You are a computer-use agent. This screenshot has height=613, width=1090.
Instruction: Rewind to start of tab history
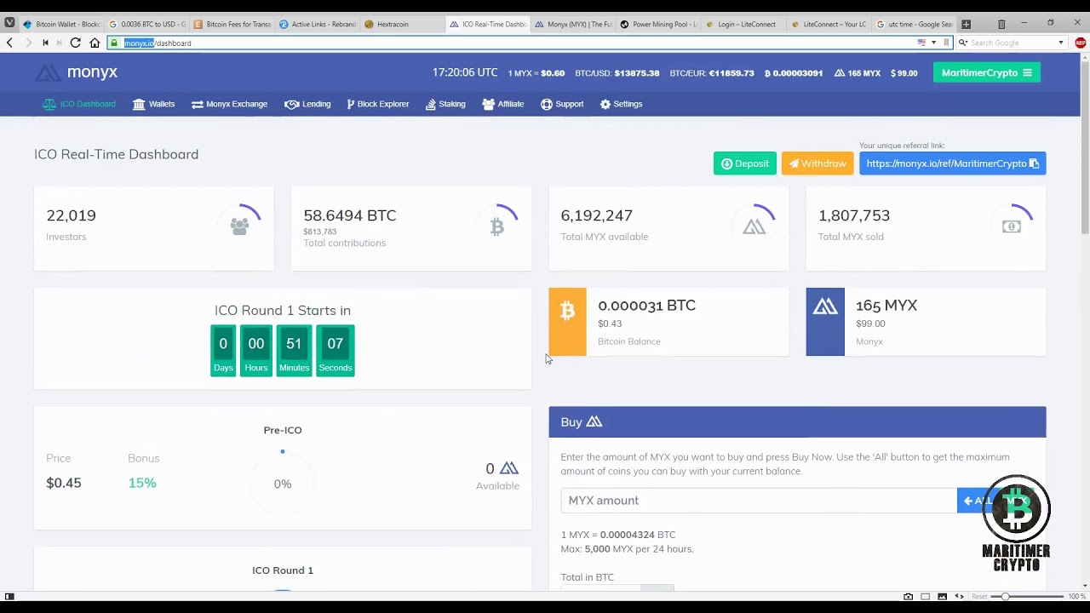(45, 43)
